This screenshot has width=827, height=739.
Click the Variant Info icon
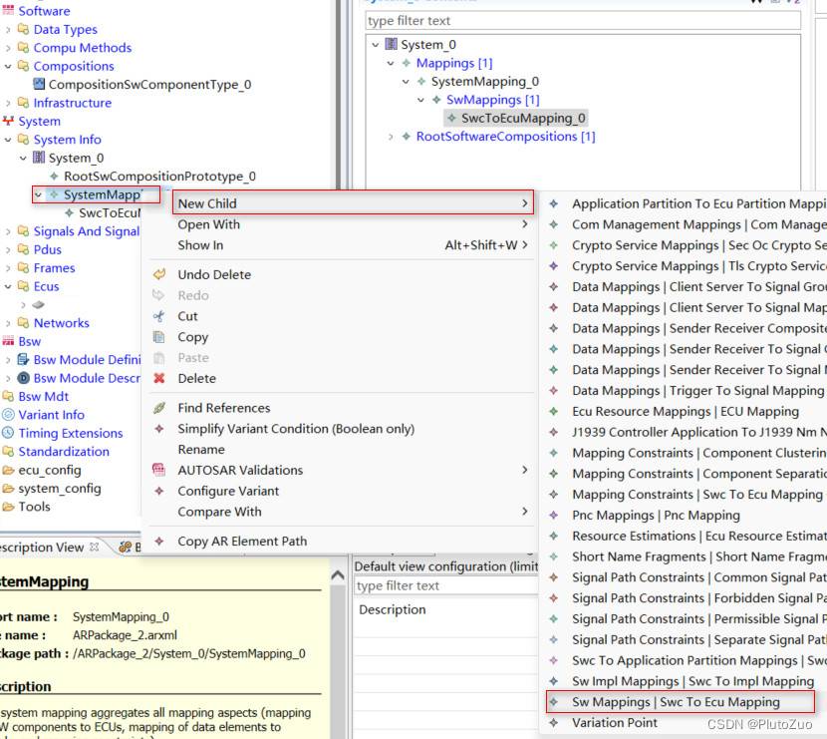pos(8,414)
